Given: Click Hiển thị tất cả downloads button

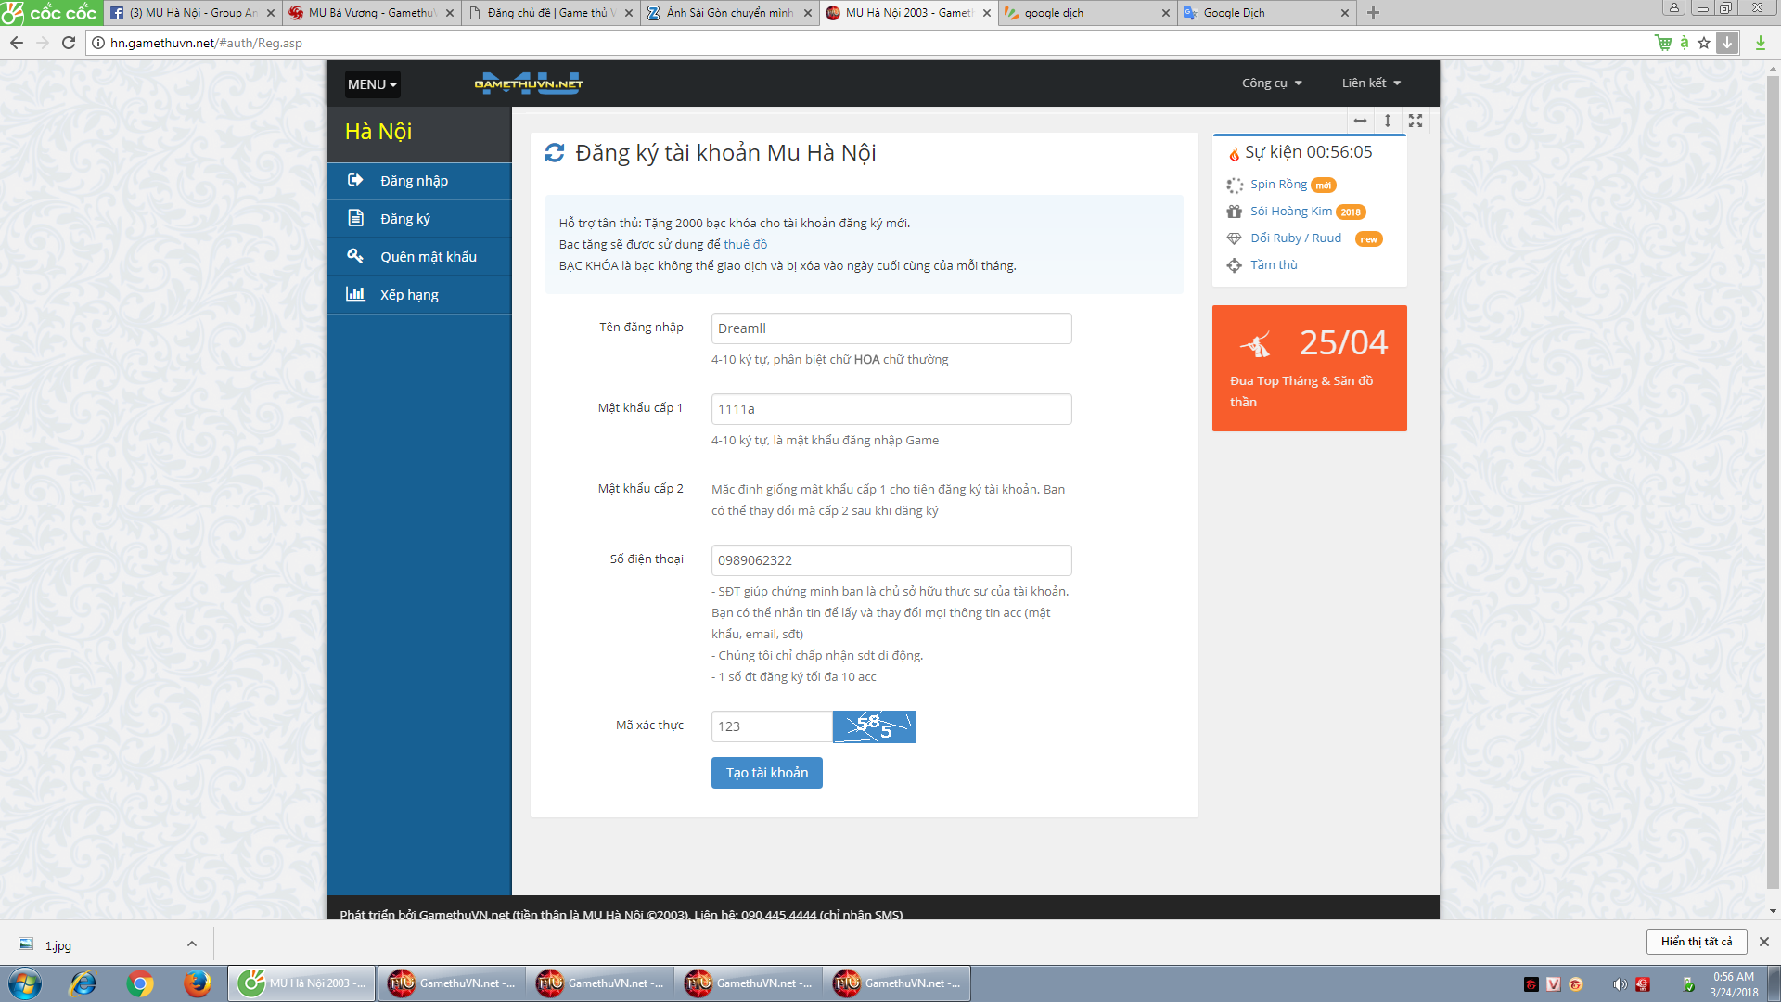Looking at the screenshot, I should click(x=1696, y=942).
